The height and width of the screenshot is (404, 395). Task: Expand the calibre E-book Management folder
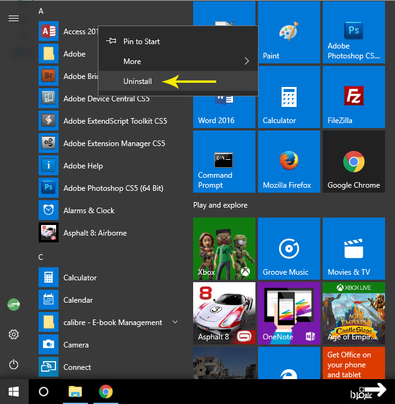(175, 322)
